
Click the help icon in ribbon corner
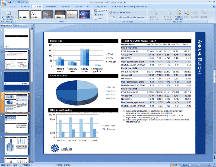tap(214, 6)
